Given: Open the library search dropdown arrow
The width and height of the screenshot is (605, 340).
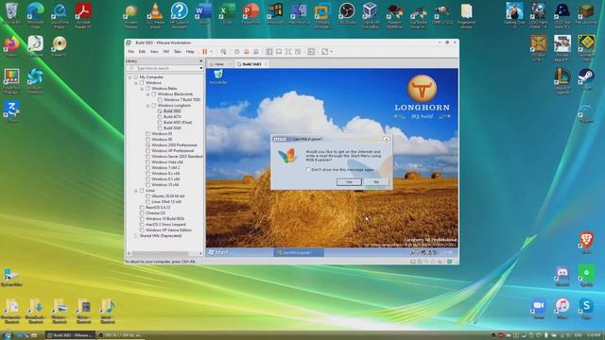Looking at the screenshot, I should coord(201,68).
